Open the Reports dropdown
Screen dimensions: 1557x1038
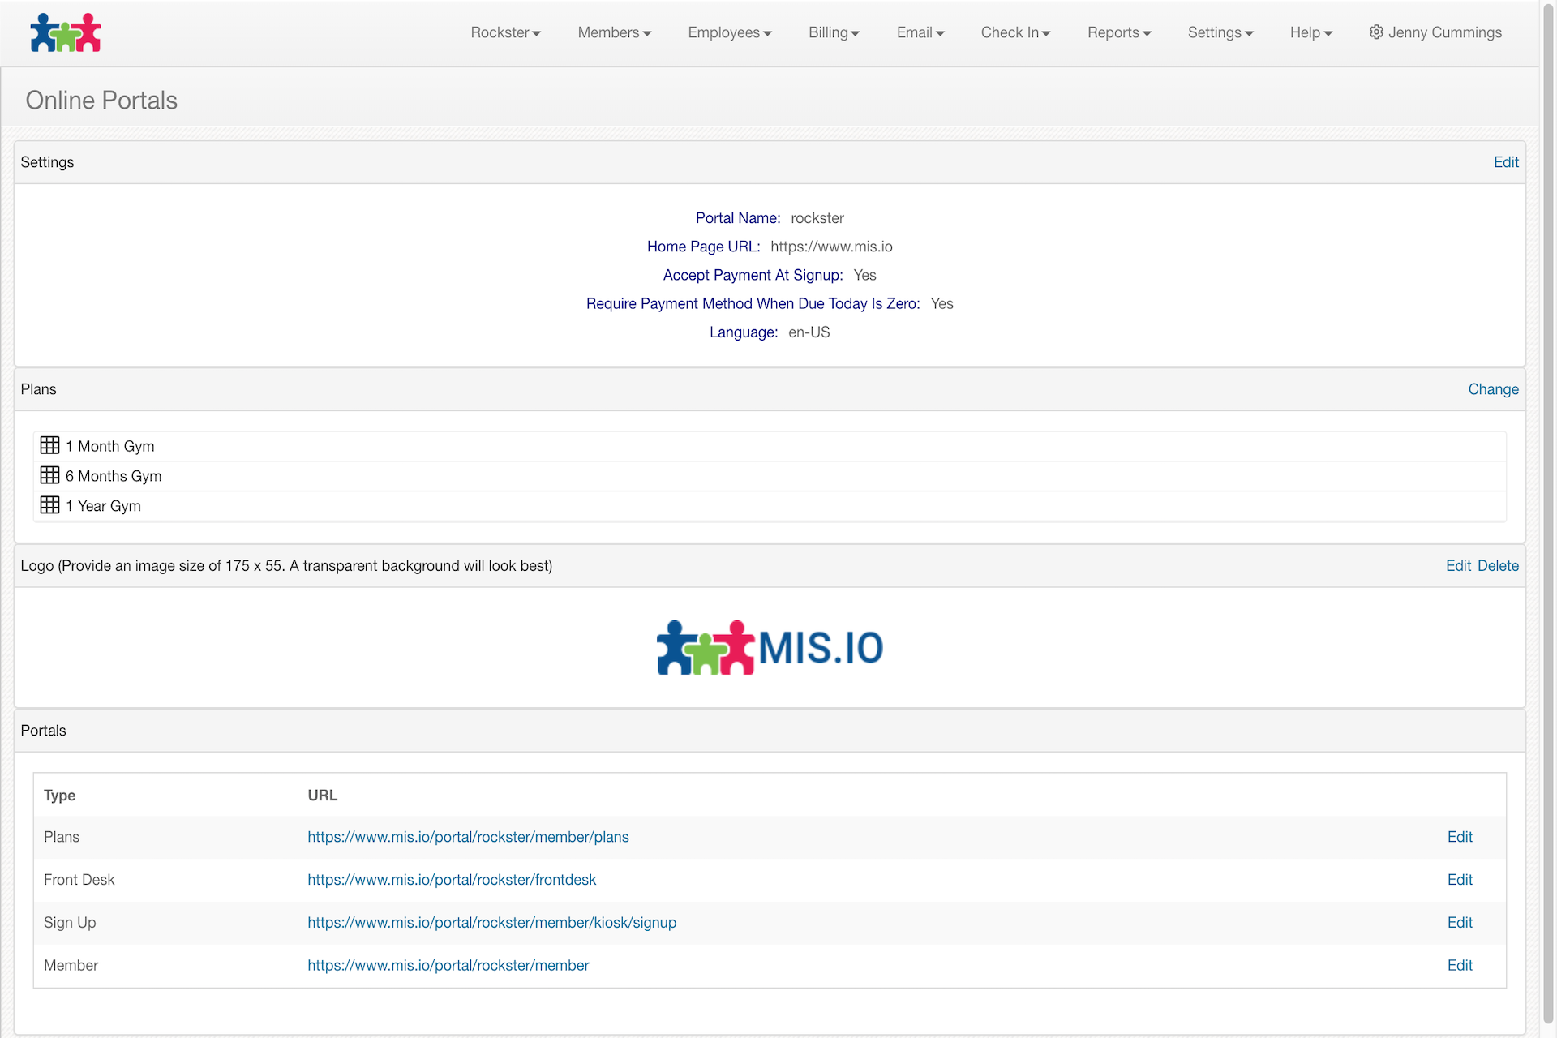pos(1119,32)
